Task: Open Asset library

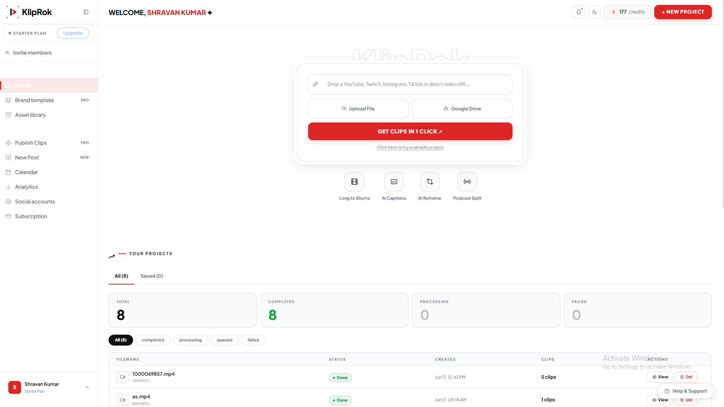Action: [49, 115]
